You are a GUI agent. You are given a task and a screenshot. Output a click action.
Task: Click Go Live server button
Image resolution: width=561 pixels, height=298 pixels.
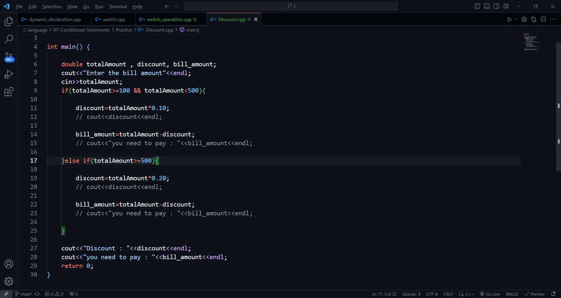tap(489, 294)
